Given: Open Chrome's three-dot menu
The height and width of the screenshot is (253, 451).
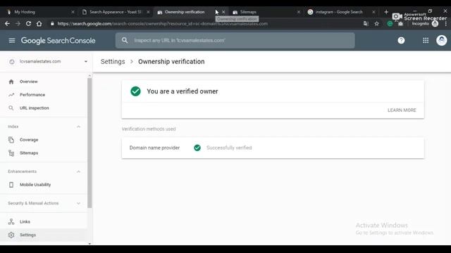Looking at the screenshot, I should 445,23.
